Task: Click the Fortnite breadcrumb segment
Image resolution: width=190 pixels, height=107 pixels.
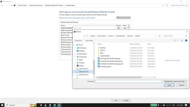Action: [111, 36]
